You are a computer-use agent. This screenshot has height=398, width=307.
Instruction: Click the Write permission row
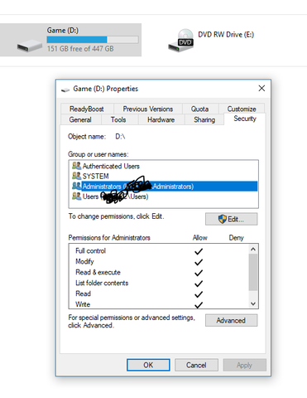[x=159, y=304]
